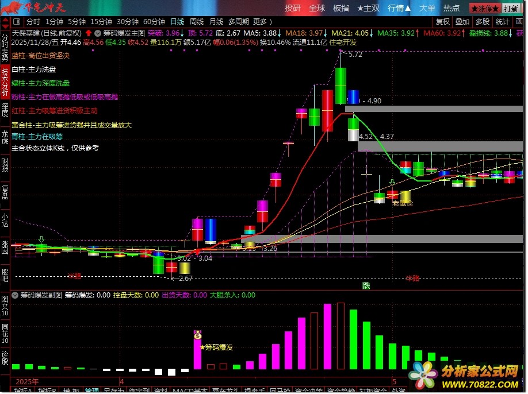Open the ★主双 menu
Image resolution: width=528 pixels, height=394 pixels.
(x=368, y=8)
